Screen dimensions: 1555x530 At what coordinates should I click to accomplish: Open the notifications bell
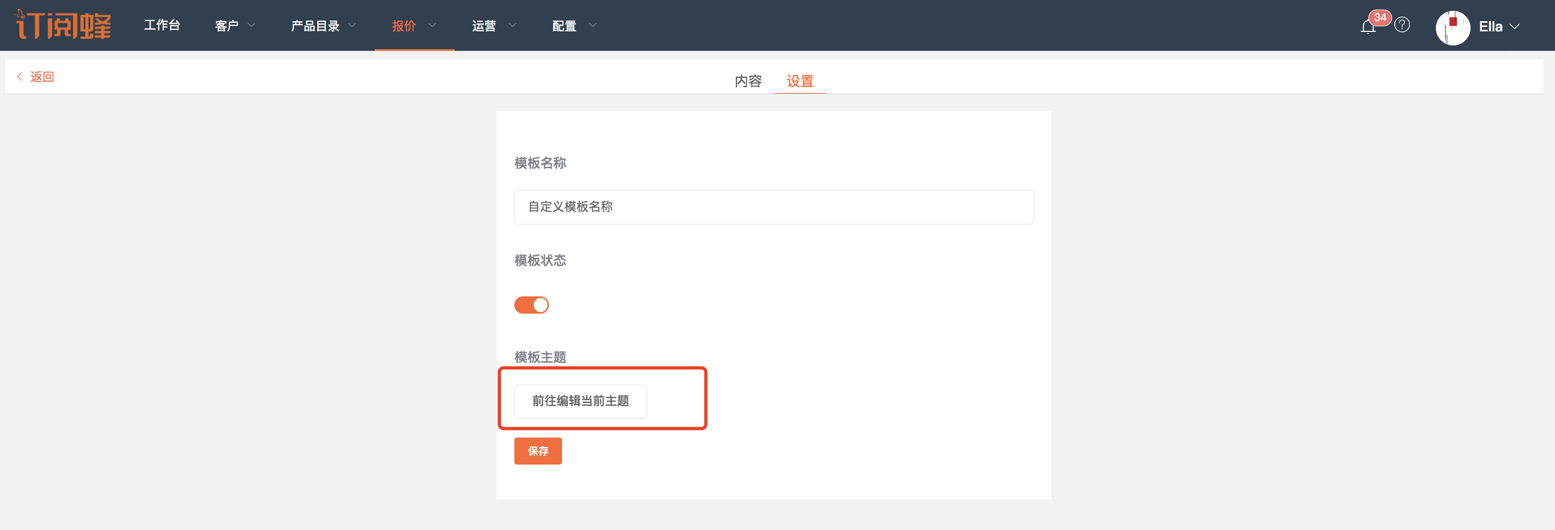[x=1368, y=27]
